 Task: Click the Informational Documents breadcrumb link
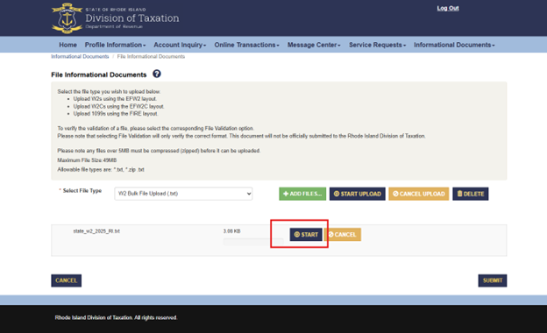80,56
